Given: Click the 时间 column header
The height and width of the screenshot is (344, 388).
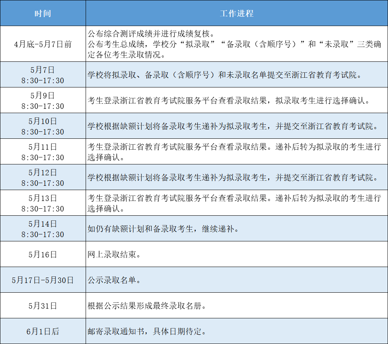Looking at the screenshot, I should pyautogui.click(x=43, y=13).
